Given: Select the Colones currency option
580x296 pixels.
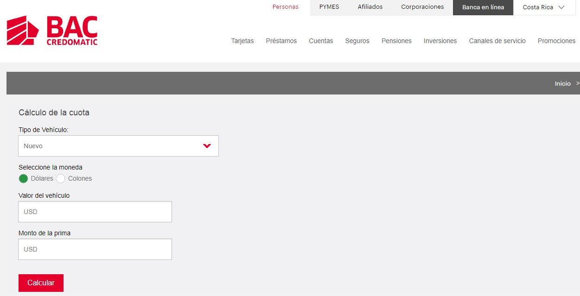Looking at the screenshot, I should tap(61, 179).
